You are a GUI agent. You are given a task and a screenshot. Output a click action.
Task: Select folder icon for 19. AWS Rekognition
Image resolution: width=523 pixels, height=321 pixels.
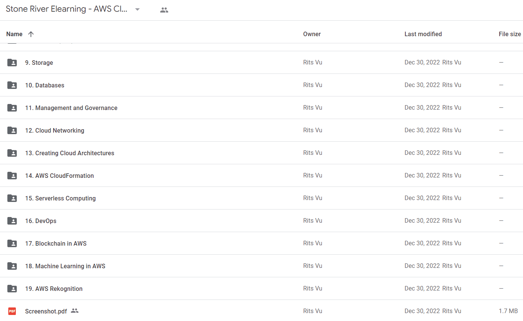tap(12, 289)
